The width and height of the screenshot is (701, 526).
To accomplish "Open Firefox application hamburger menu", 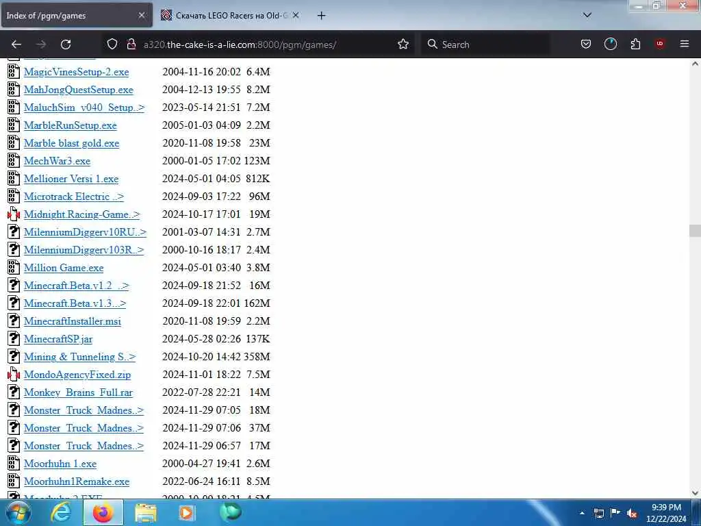I will (685, 44).
